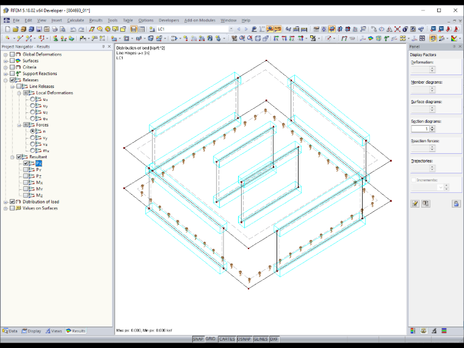
Task: Click the edit pencil icon in Panel
Action: (415, 203)
